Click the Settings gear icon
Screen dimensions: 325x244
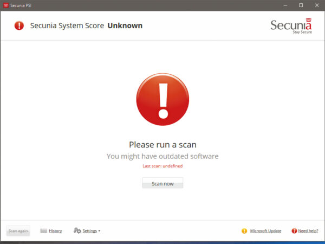pyautogui.click(x=77, y=230)
